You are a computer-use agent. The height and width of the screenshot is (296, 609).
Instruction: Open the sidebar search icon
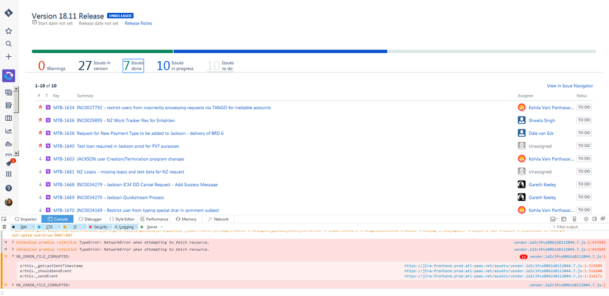click(x=9, y=44)
